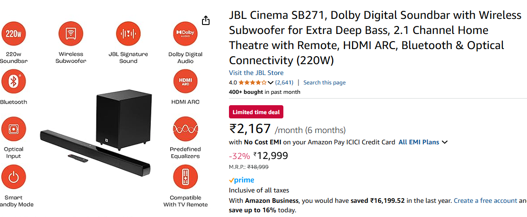This screenshot has height=217, width=527.
Task: Open the 2,641 ratings link
Action: 284,83
